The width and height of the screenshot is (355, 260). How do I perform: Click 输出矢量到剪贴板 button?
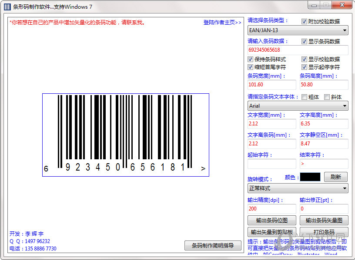point(272,232)
